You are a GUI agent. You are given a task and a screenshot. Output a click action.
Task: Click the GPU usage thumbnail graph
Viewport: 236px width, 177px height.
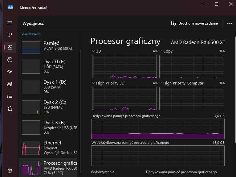click(31, 168)
